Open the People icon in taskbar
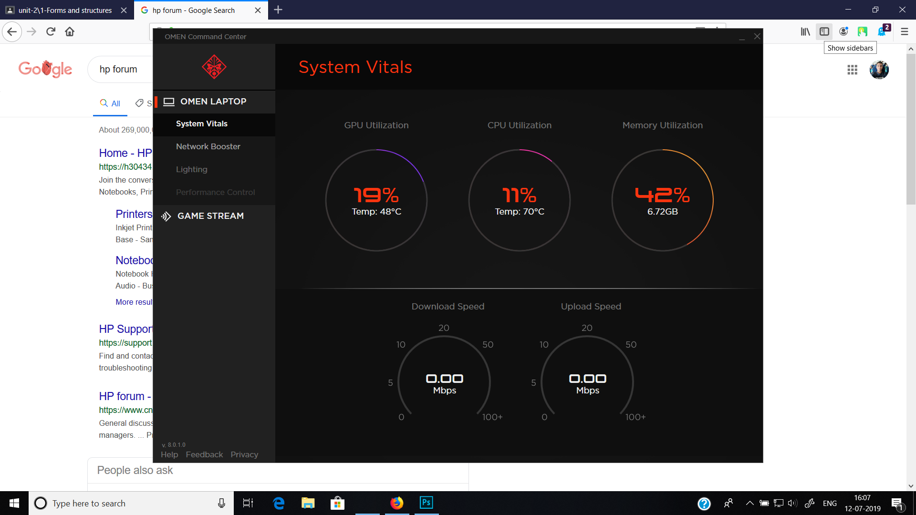The width and height of the screenshot is (916, 515). [729, 503]
